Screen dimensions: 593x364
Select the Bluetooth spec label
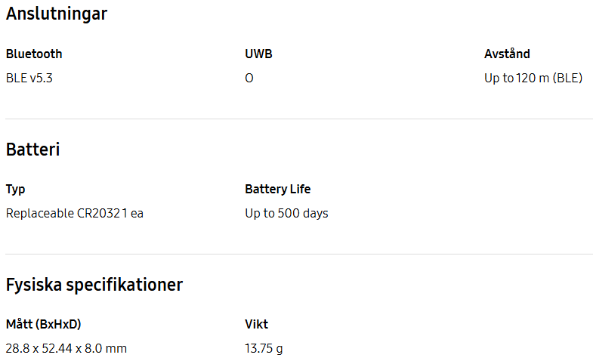click(34, 54)
